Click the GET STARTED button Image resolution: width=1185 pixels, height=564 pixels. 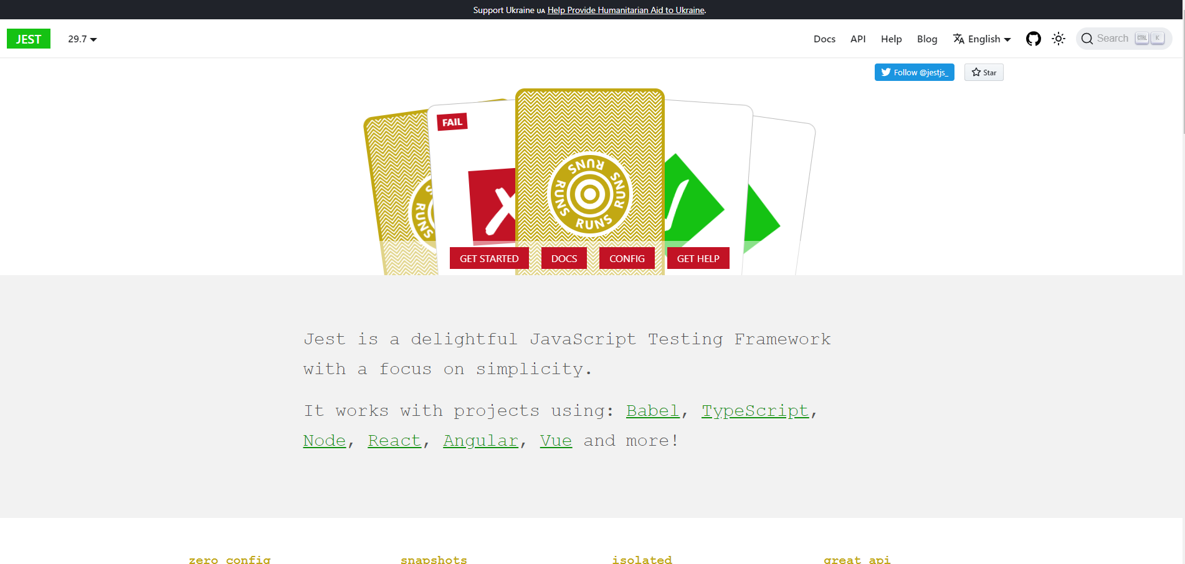tap(489, 258)
